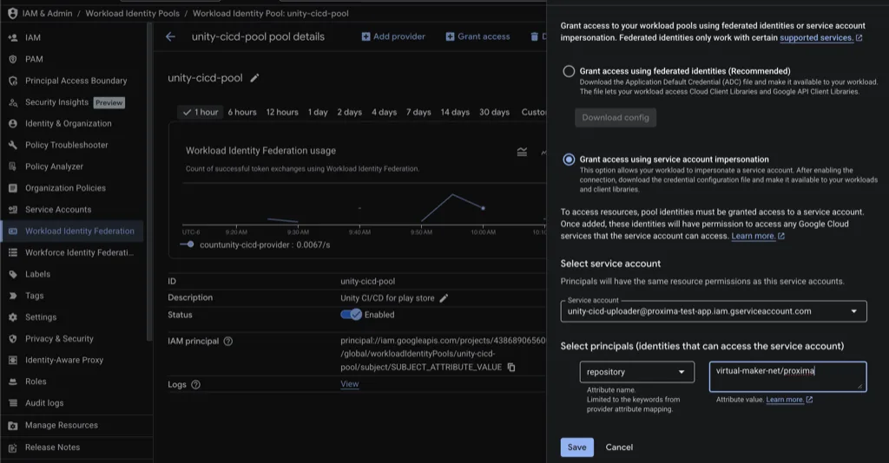Click the Release Notes icon
Image resolution: width=889 pixels, height=463 pixels.
12,447
